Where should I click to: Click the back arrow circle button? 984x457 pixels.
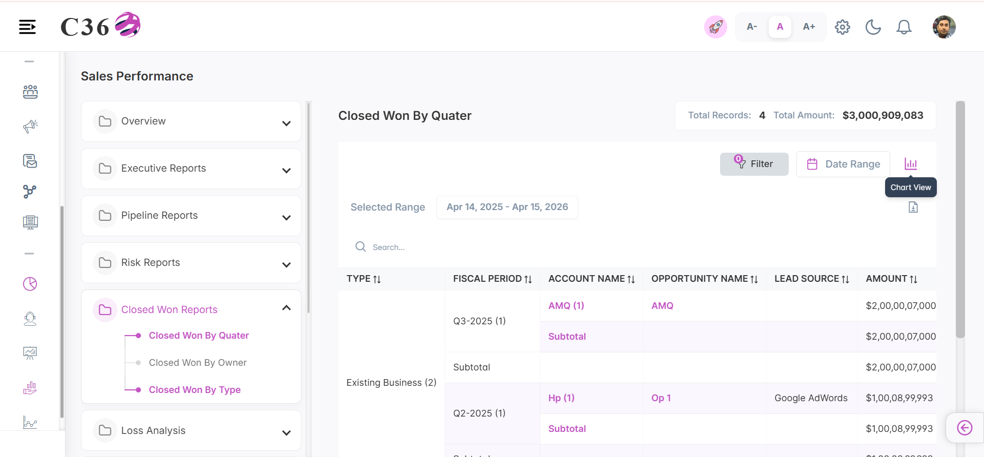965,428
